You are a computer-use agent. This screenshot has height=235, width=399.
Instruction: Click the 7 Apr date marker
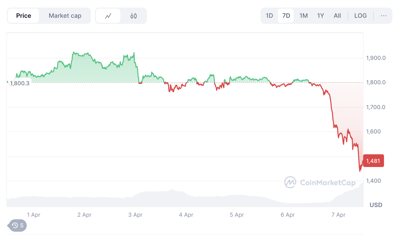pyautogui.click(x=338, y=215)
